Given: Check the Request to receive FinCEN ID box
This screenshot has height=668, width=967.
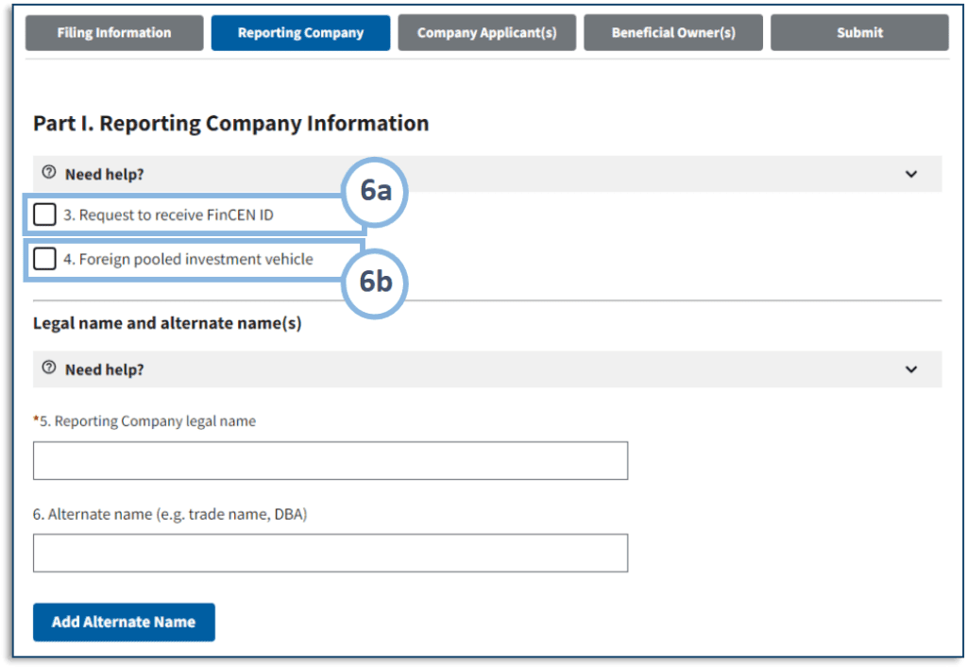Looking at the screenshot, I should click(x=44, y=214).
